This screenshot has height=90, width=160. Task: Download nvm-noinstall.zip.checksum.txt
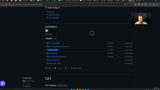58,46
